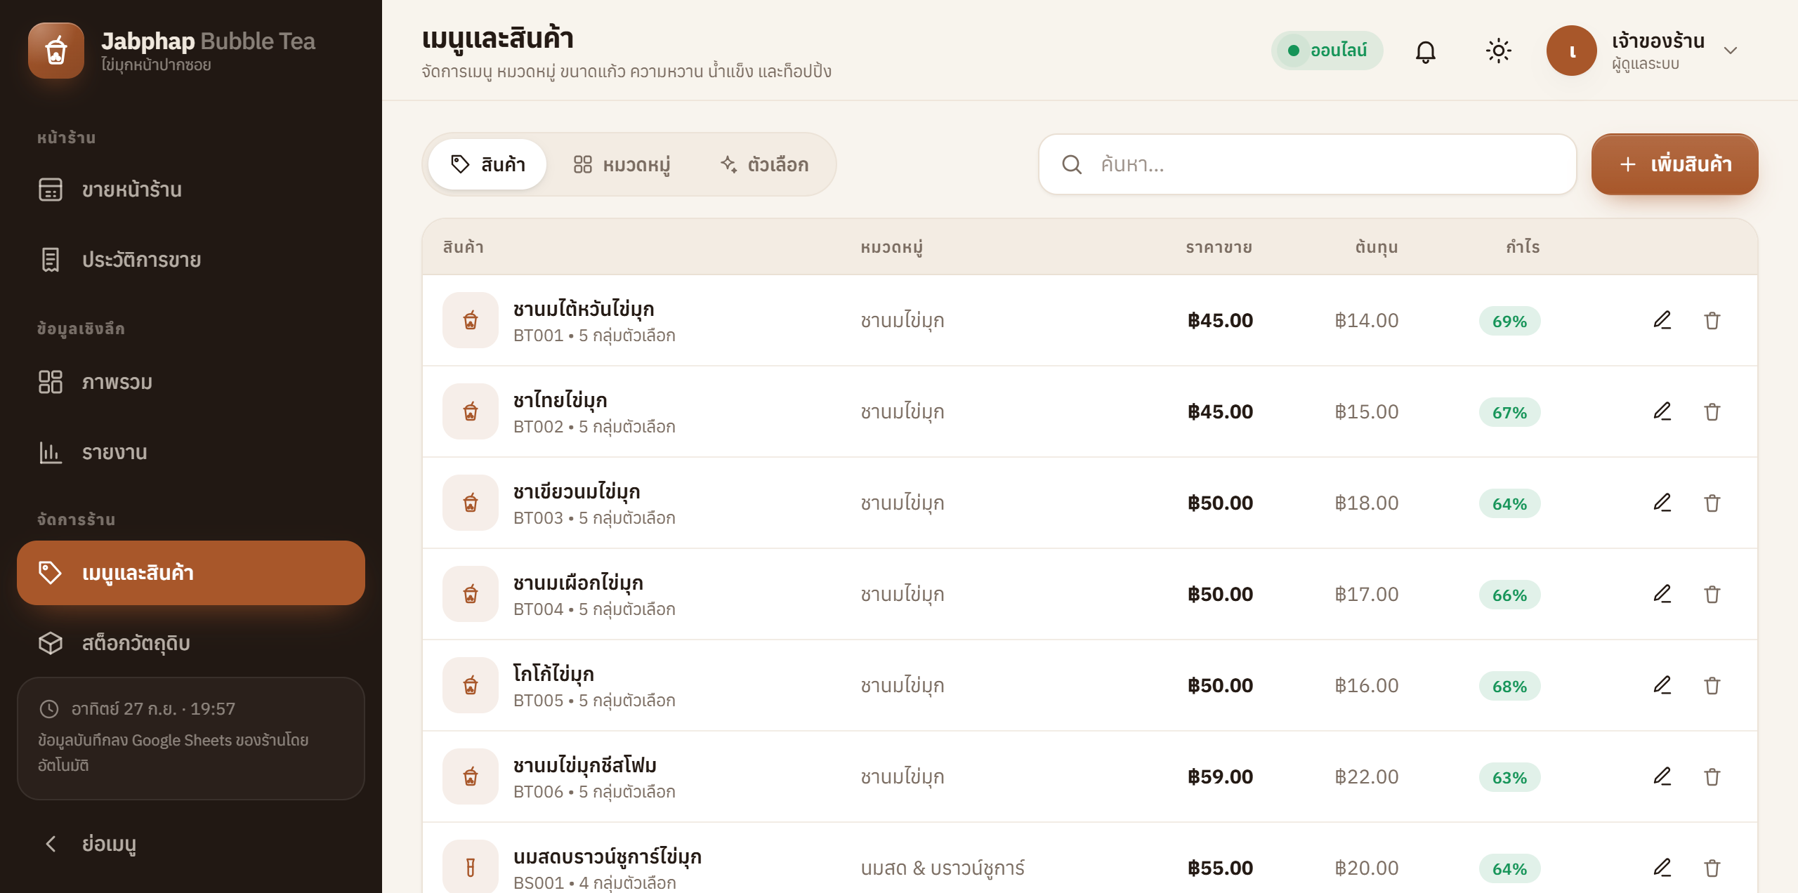1798x893 pixels.
Task: Edit ชานมไต้หวันไข่มุก product
Action: [1662, 320]
